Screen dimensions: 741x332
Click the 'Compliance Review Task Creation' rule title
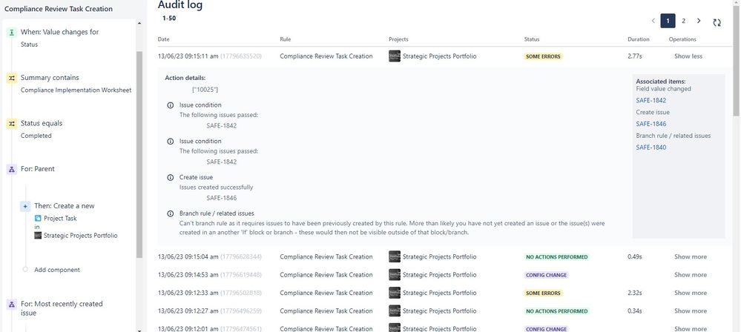59,8
